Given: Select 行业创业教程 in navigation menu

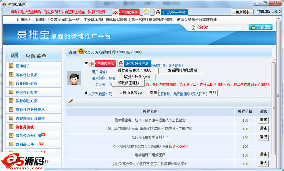Looking at the screenshot, I should (27, 84).
